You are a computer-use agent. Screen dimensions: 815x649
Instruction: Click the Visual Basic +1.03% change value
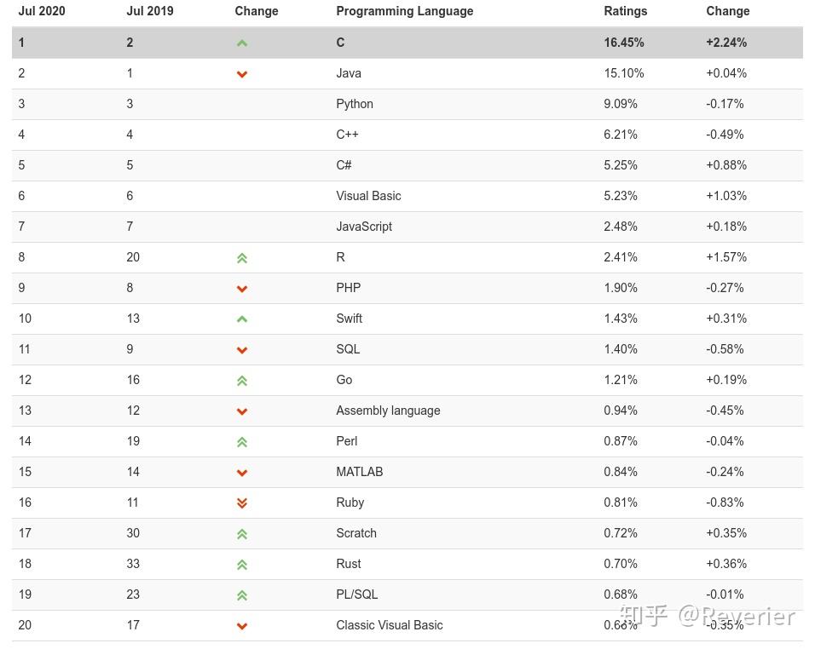pyautogui.click(x=725, y=196)
